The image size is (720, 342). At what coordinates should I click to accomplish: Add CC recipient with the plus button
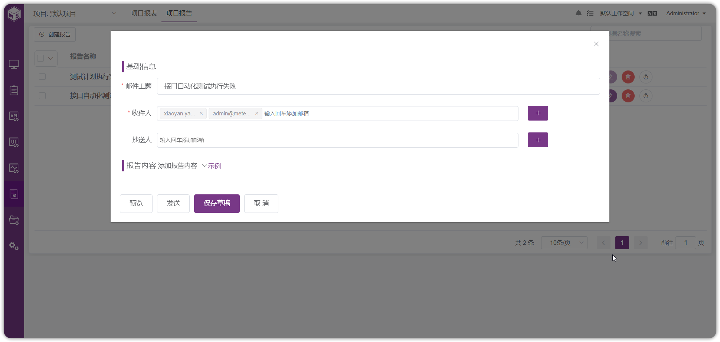click(538, 140)
